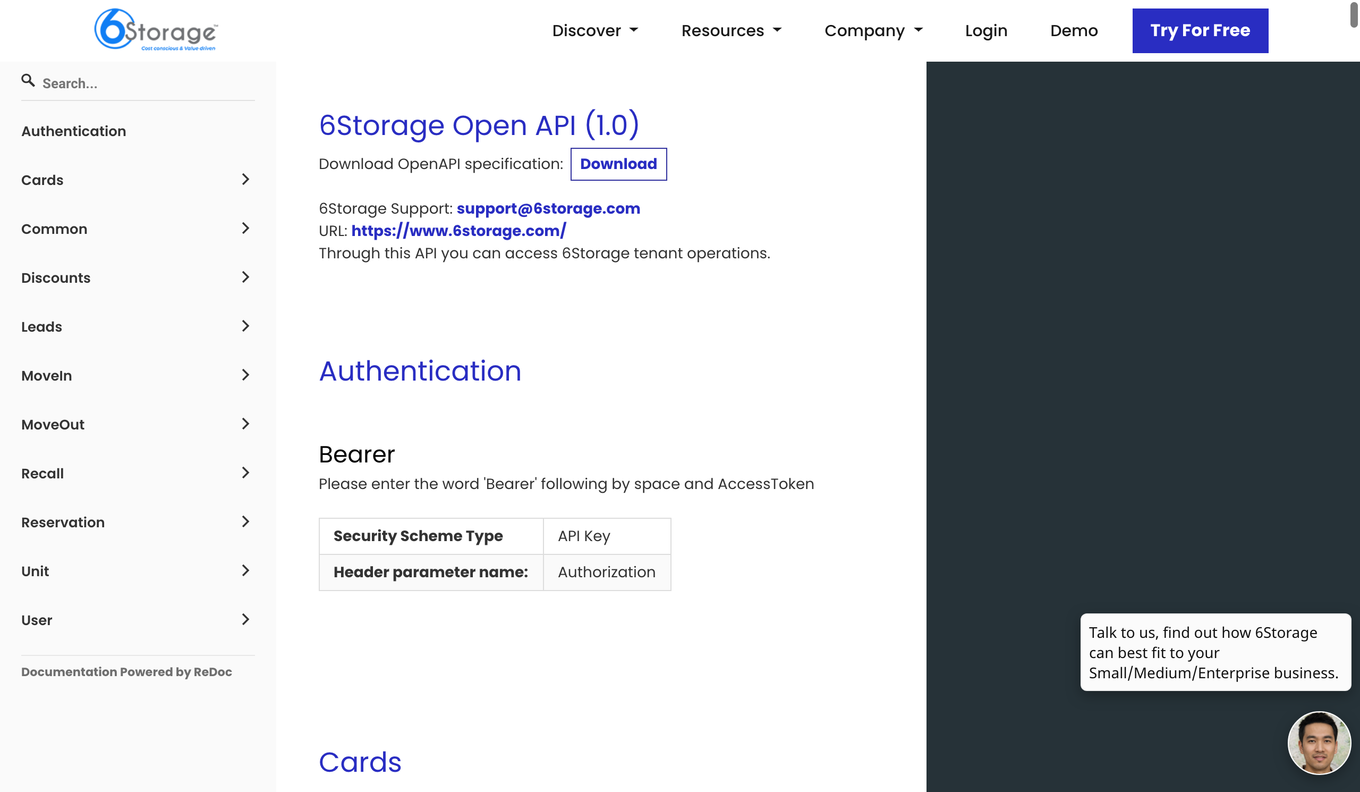Select the User sidebar item
Viewport: 1360px width, 792px height.
[138, 620]
